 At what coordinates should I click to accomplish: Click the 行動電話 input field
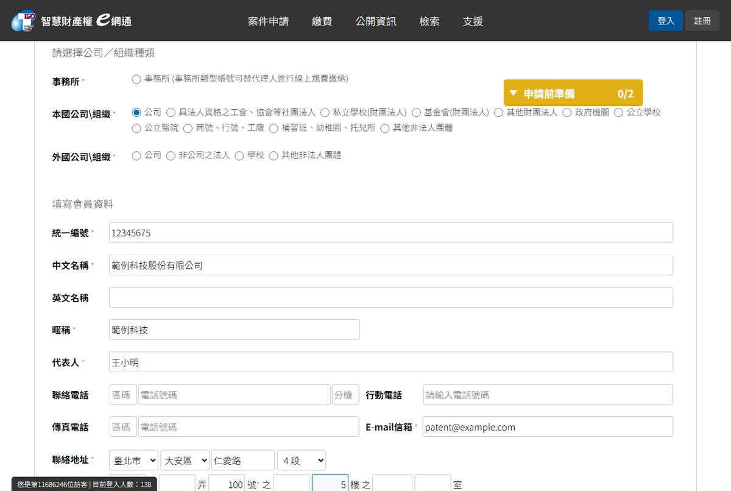[x=548, y=395]
